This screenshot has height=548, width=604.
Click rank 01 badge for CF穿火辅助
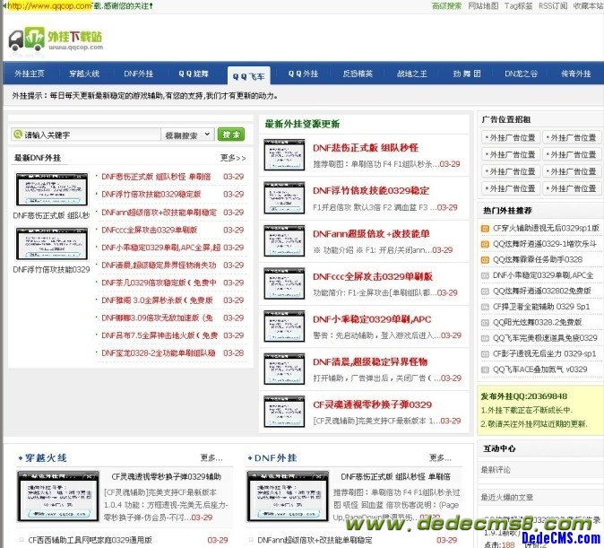(x=486, y=228)
